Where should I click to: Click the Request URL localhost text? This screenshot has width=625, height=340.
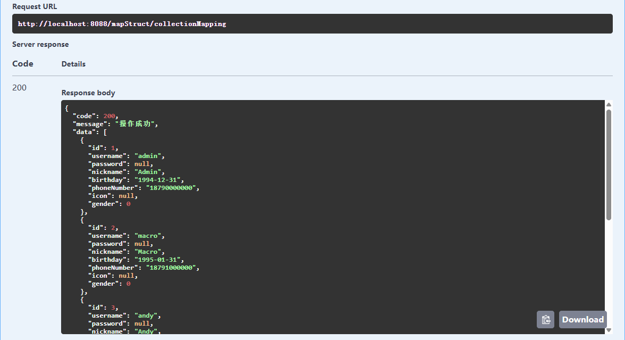(122, 24)
